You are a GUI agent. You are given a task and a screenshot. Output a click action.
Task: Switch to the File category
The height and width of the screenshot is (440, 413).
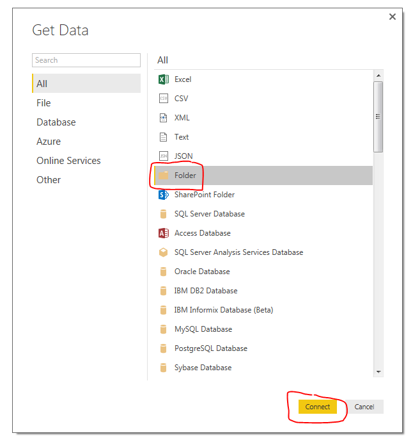coord(86,103)
